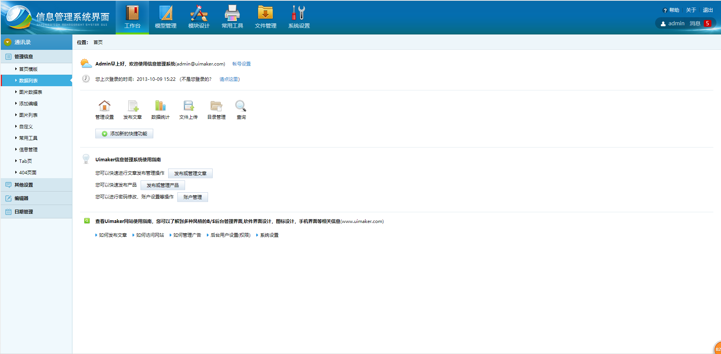Click the clock icon beside last login

[86, 79]
